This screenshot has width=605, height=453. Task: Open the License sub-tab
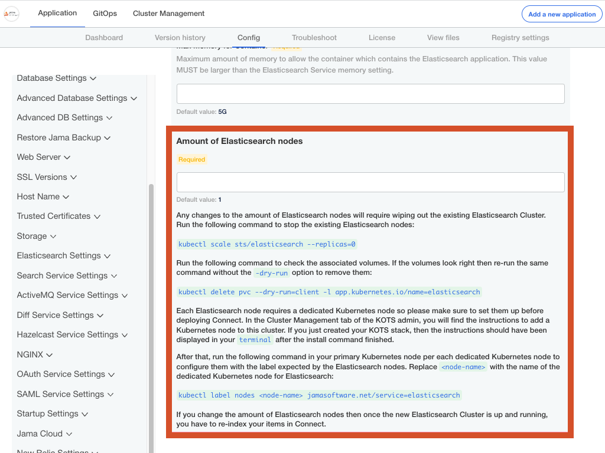382,38
